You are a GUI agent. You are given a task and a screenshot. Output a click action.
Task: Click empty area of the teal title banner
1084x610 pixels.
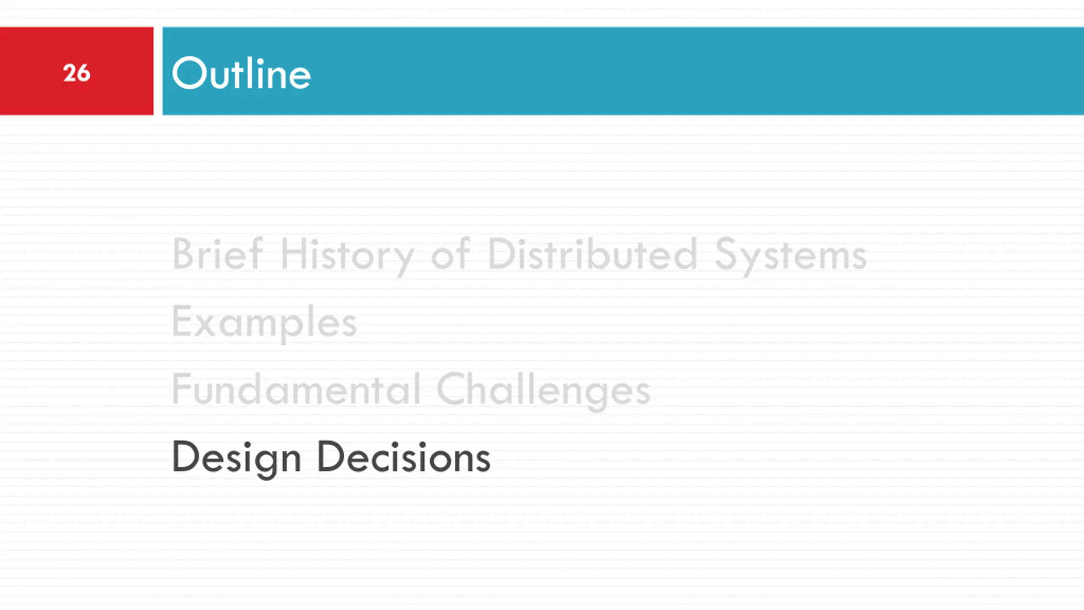pyautogui.click(x=677, y=71)
